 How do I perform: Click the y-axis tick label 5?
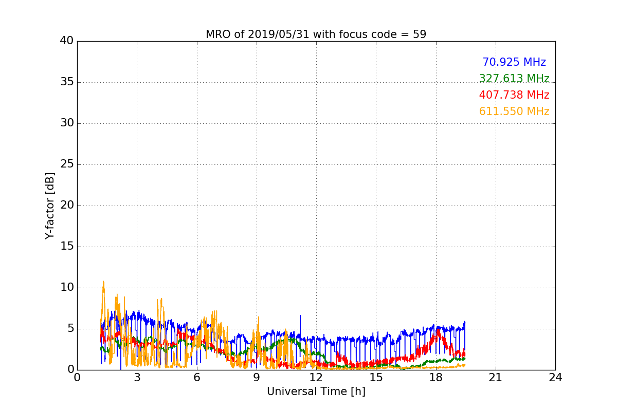pyautogui.click(x=70, y=329)
